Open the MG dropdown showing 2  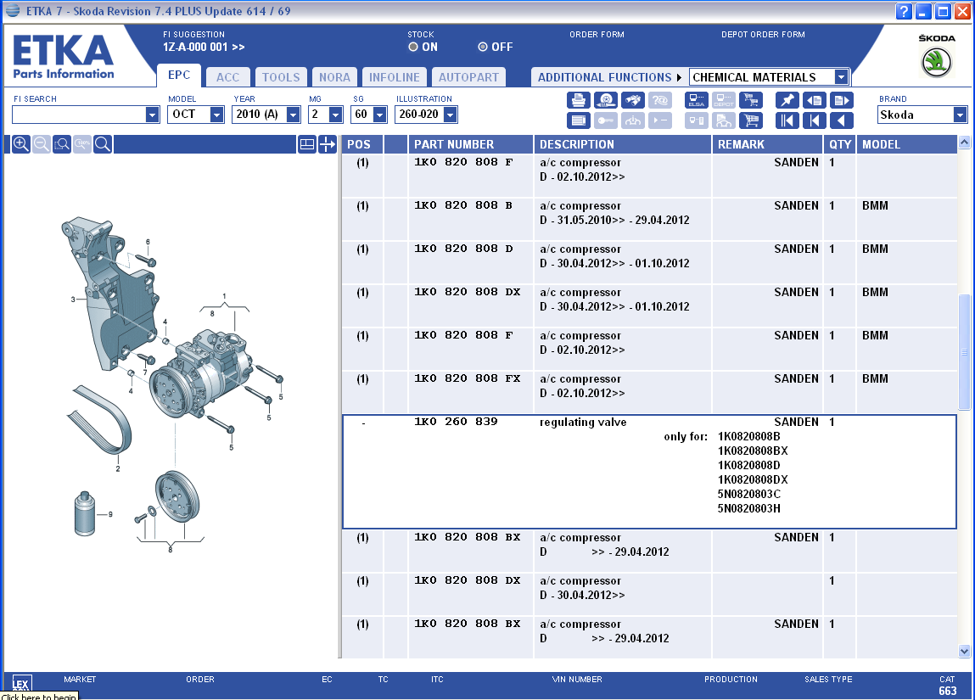[335, 115]
